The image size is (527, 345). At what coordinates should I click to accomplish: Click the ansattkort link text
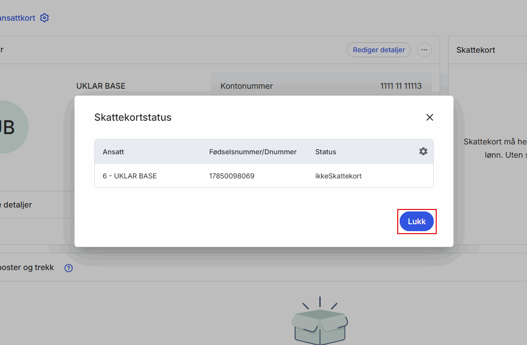click(17, 18)
